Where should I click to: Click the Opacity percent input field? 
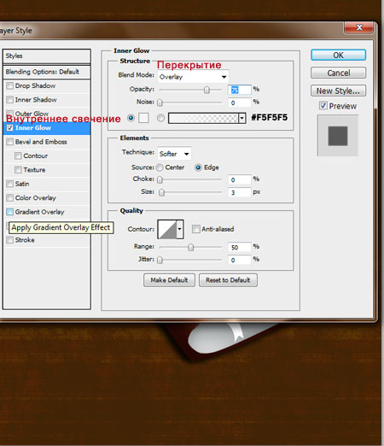240,90
